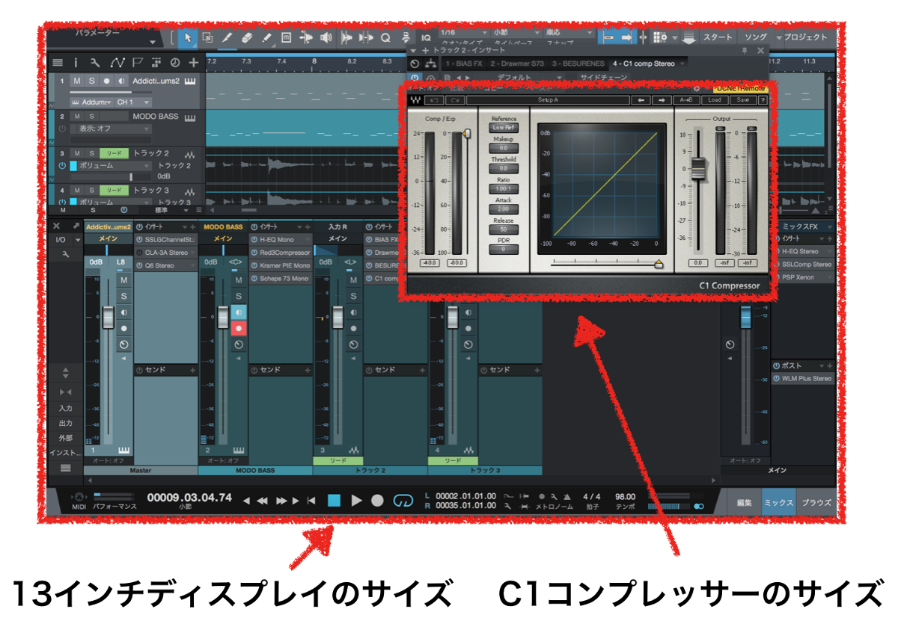Open the tempo clock icon above track list

pos(174,62)
